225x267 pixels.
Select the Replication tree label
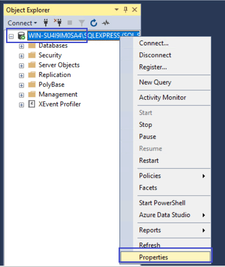pos(55,75)
